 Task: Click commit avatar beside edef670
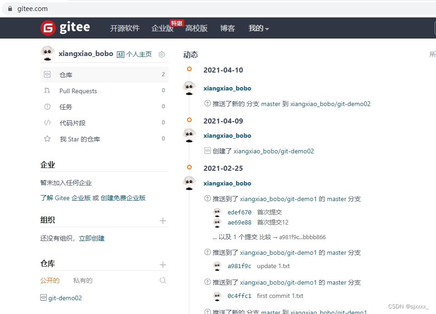tap(217, 213)
